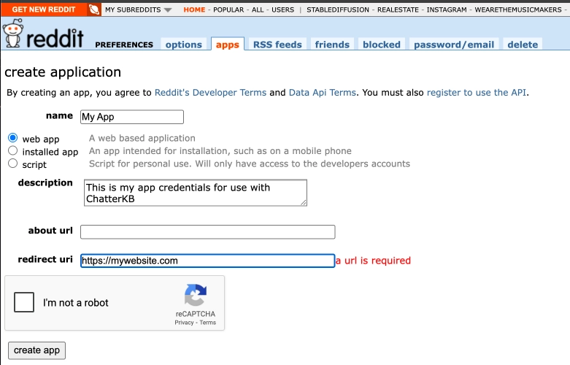Open the password/email tab
The height and width of the screenshot is (365, 570).
click(454, 45)
